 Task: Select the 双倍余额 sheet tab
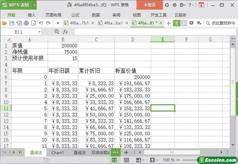click(100, 153)
